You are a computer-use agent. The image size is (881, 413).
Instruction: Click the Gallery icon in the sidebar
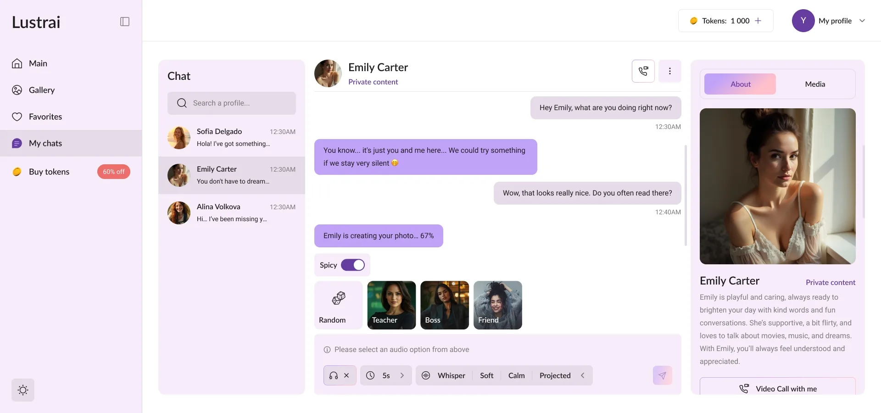(17, 90)
